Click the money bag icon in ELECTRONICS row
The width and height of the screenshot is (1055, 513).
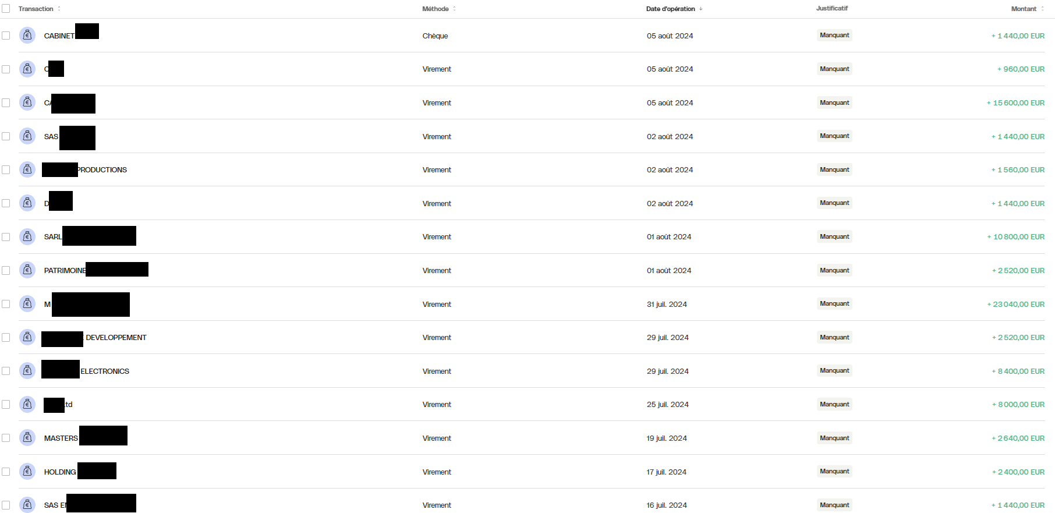pyautogui.click(x=27, y=371)
